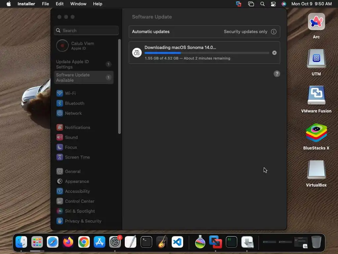
Task: Click the Automatic updates row
Action: [x=204, y=32]
